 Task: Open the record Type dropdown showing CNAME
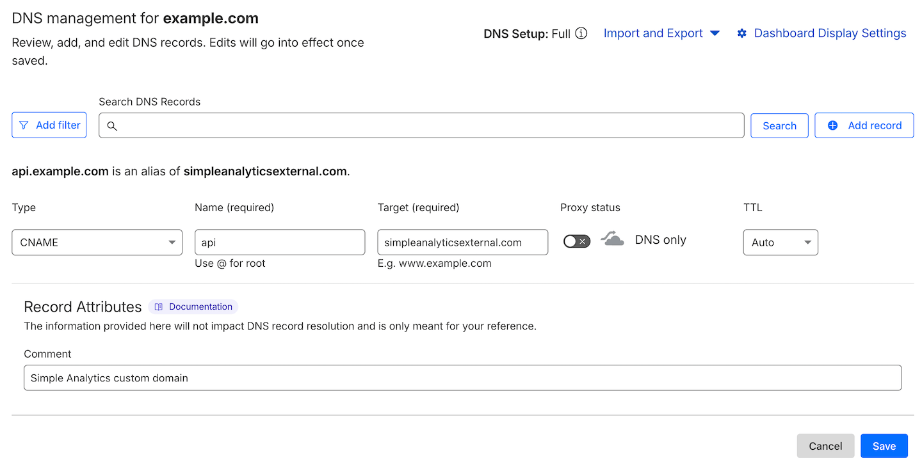[97, 242]
